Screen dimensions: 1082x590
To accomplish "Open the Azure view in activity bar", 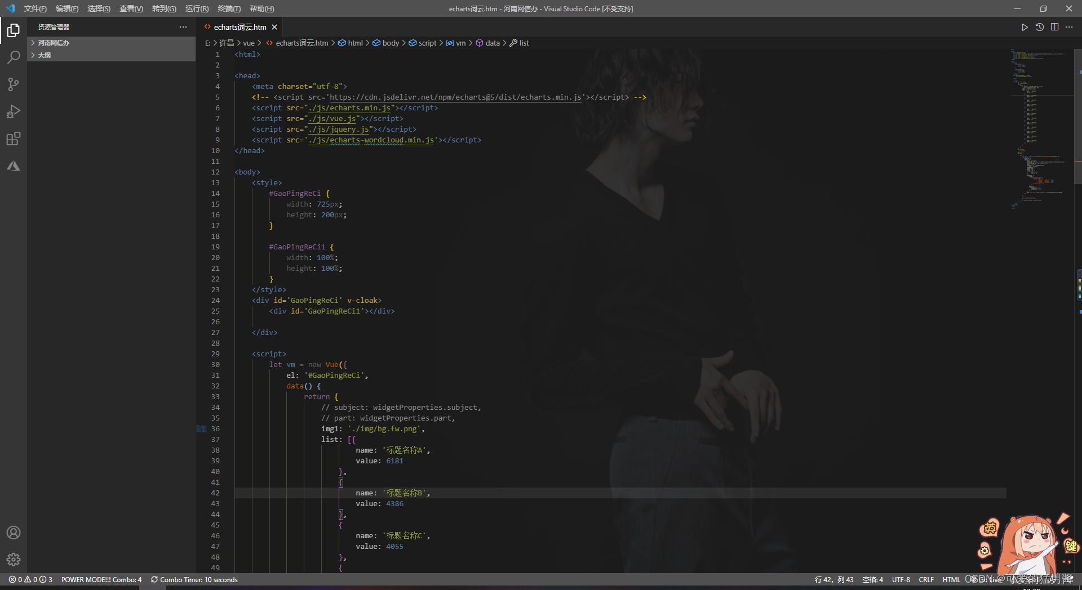I will [14, 166].
